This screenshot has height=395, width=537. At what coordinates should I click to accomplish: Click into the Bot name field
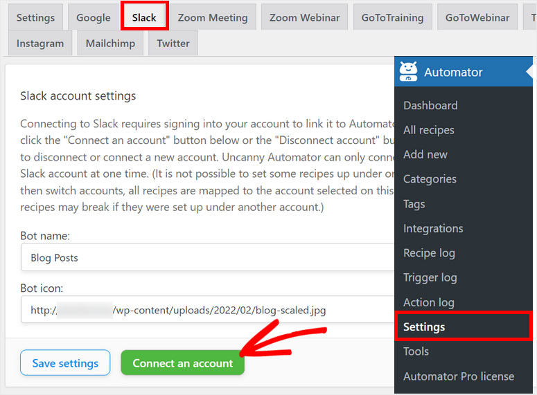click(208, 257)
